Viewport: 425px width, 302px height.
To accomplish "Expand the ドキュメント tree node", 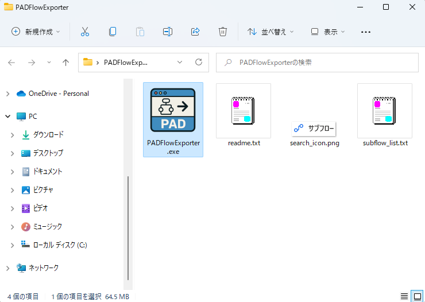I will tap(13, 172).
